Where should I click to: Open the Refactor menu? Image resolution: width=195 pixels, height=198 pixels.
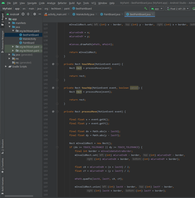point(62,3)
